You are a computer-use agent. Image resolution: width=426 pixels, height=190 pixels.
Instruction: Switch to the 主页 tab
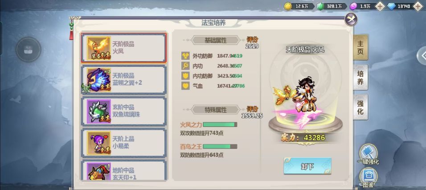tap(360, 47)
